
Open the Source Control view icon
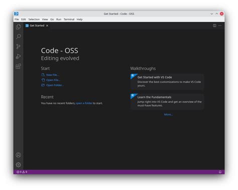tap(18, 46)
